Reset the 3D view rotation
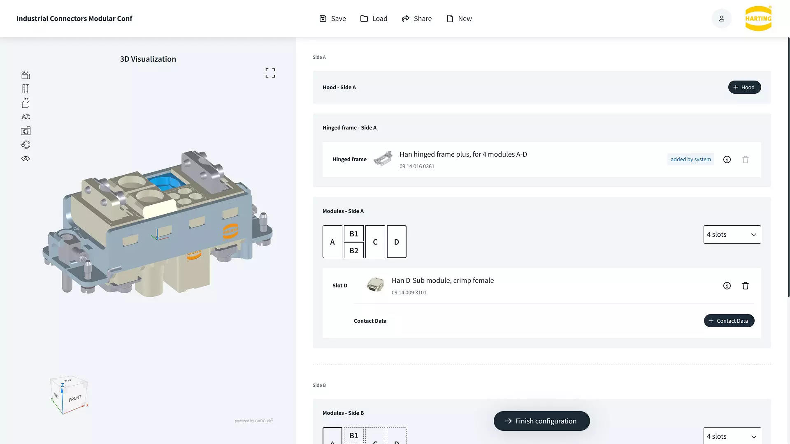Image resolution: width=790 pixels, height=444 pixels. [x=26, y=145]
